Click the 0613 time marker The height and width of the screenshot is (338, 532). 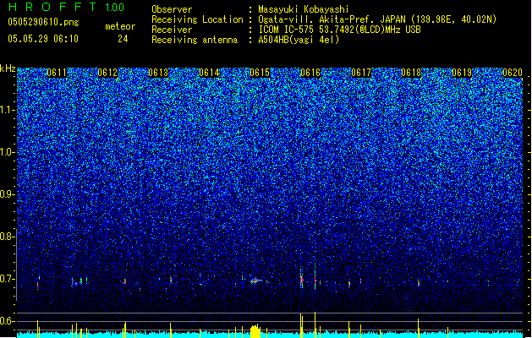[158, 73]
